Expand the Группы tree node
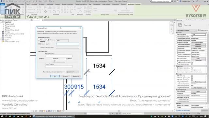 (1, 40)
